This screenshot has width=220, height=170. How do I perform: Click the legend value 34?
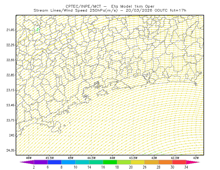click(186, 167)
